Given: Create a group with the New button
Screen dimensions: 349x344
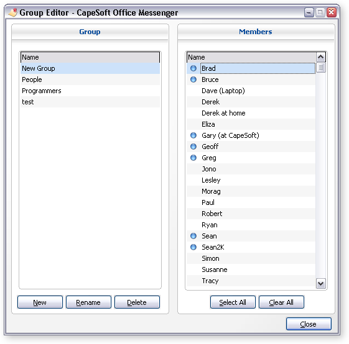Looking at the screenshot, I should (x=40, y=302).
